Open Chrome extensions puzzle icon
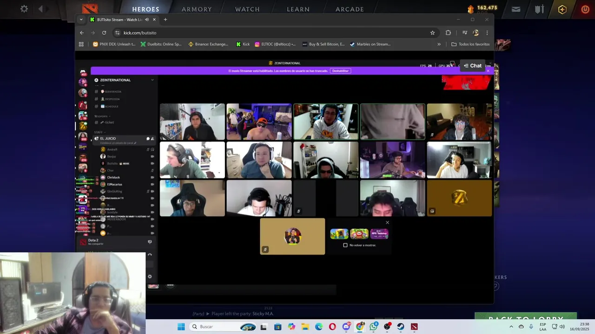Image resolution: width=595 pixels, height=334 pixels. [448, 32]
